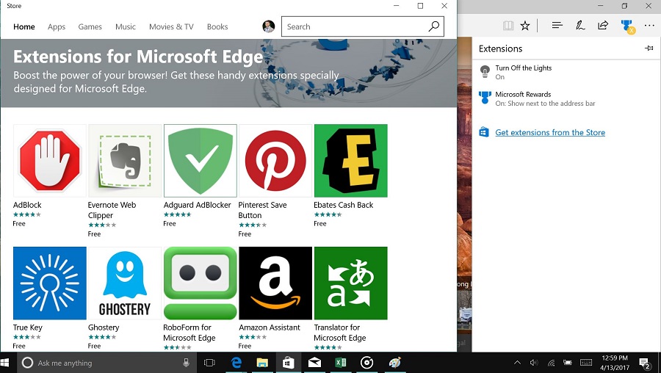Viewport: 661px width, 373px height.
Task: Open the Ghostery ghost icon
Action: point(125,283)
